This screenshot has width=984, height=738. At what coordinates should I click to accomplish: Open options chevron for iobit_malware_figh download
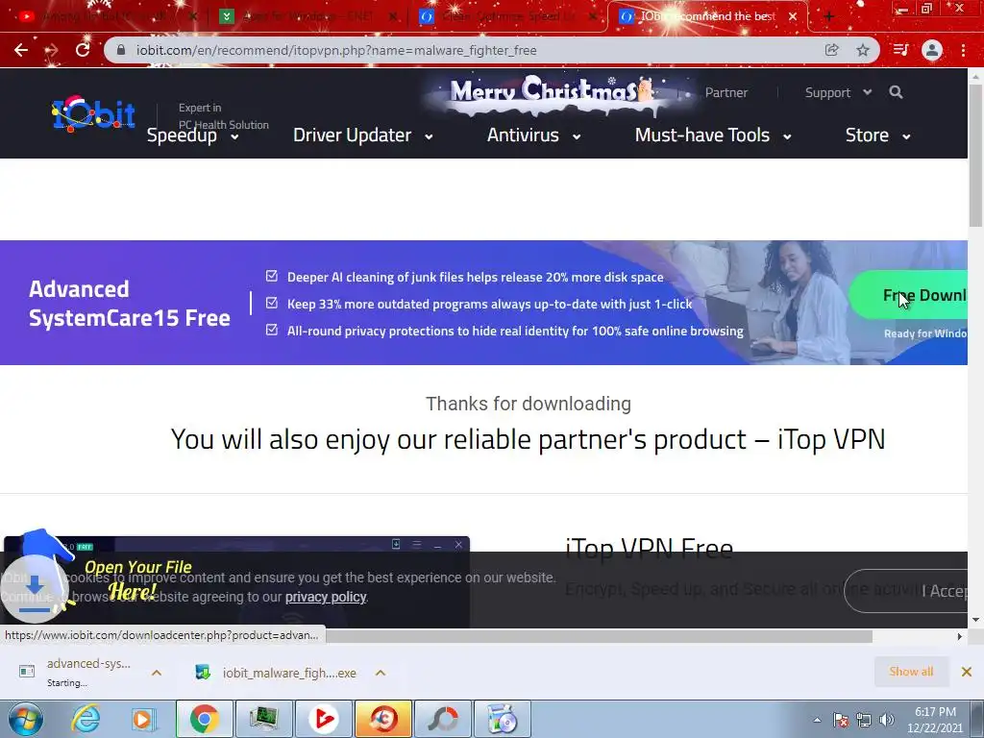point(381,673)
